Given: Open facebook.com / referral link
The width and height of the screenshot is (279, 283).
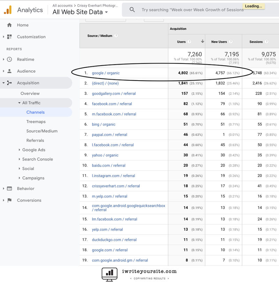Looking at the screenshot, I should (x=112, y=104).
